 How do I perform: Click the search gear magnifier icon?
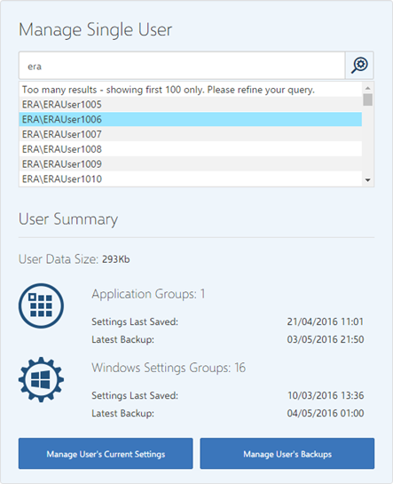click(x=359, y=66)
